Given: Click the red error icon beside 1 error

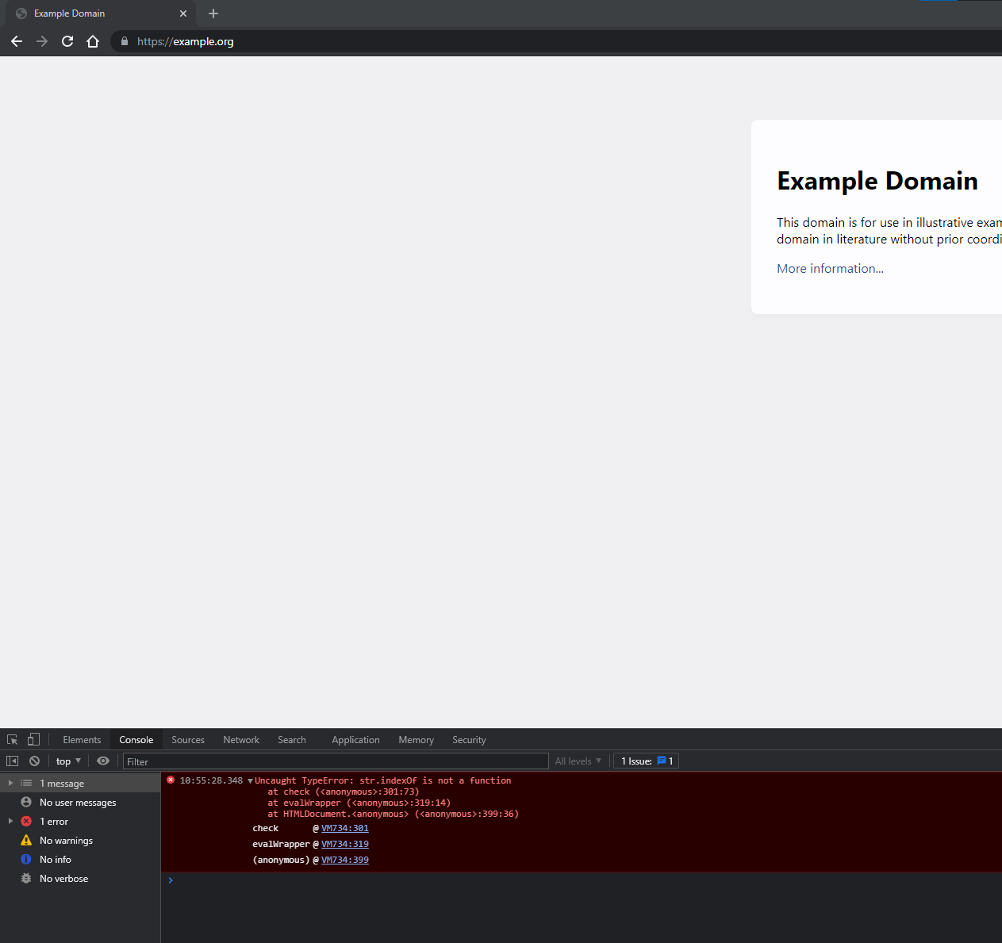Looking at the screenshot, I should coord(26,821).
